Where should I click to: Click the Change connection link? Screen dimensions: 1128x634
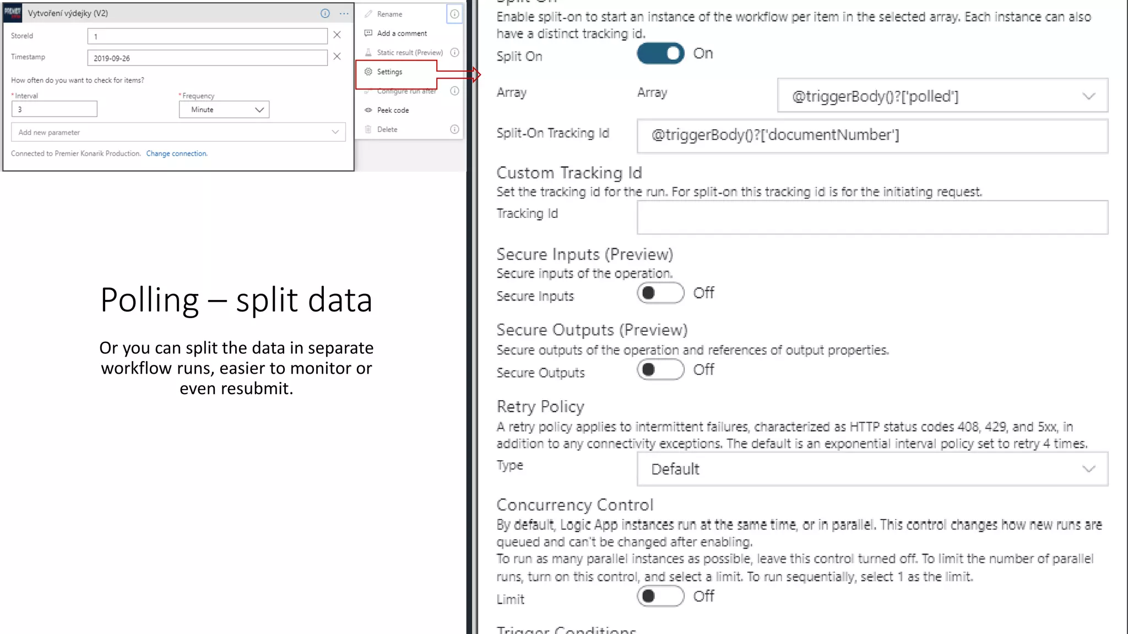pyautogui.click(x=177, y=154)
